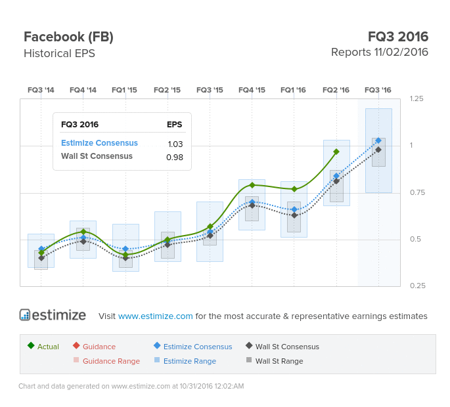The width and height of the screenshot is (450, 407).
Task: Click the green Actual legend diamond
Action: tap(31, 345)
